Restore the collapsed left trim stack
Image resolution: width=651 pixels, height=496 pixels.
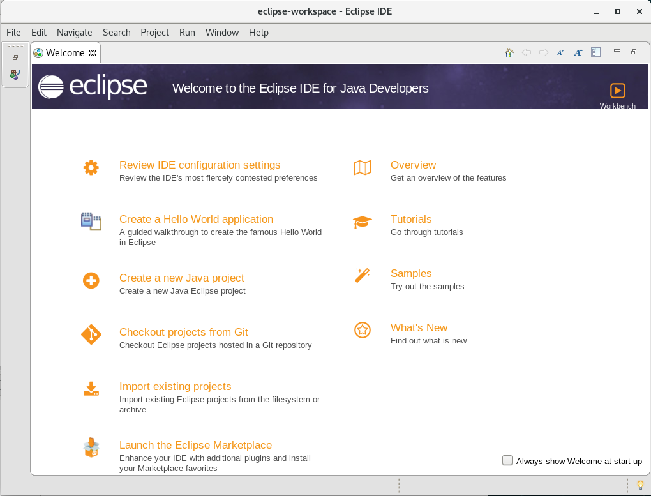(15, 57)
